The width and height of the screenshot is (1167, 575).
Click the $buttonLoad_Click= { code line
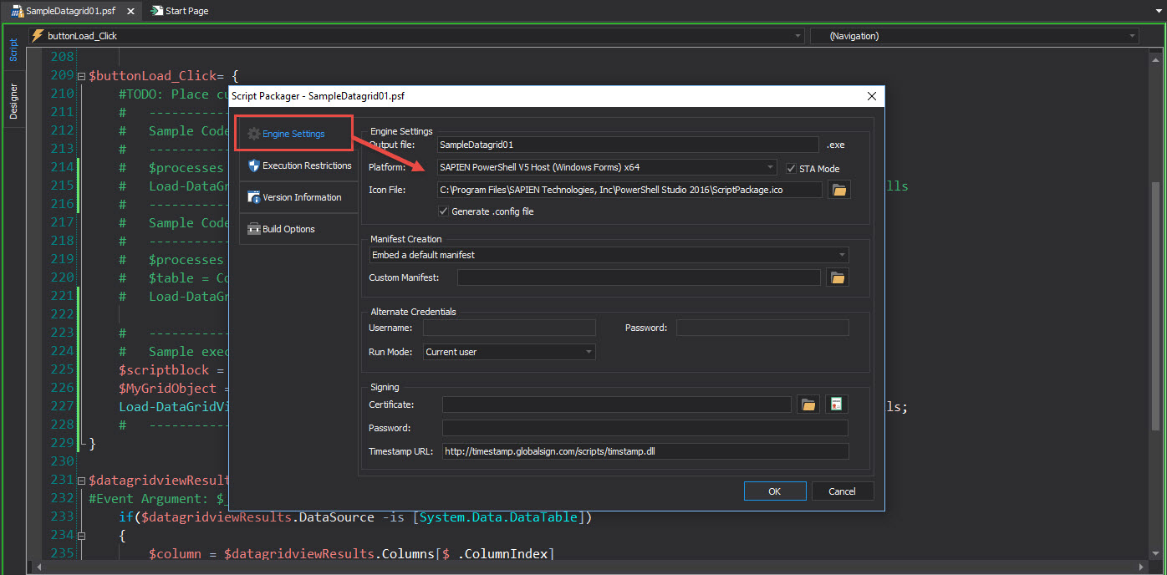coord(164,76)
